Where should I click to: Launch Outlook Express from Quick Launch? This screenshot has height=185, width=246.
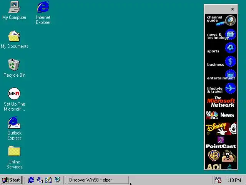40,180
